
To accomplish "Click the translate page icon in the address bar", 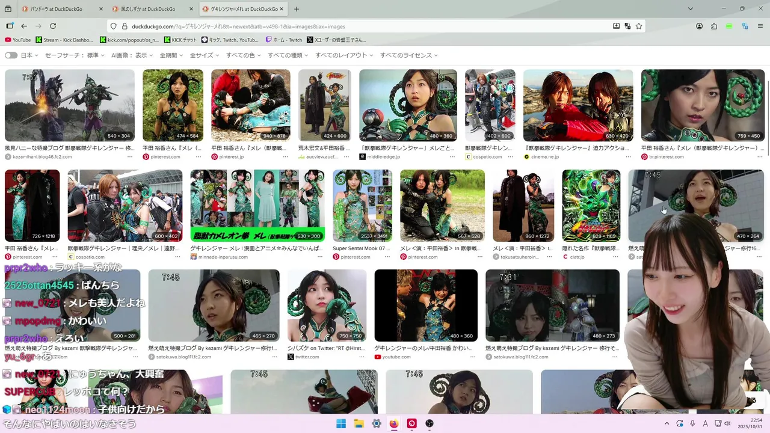I will pyautogui.click(x=627, y=26).
